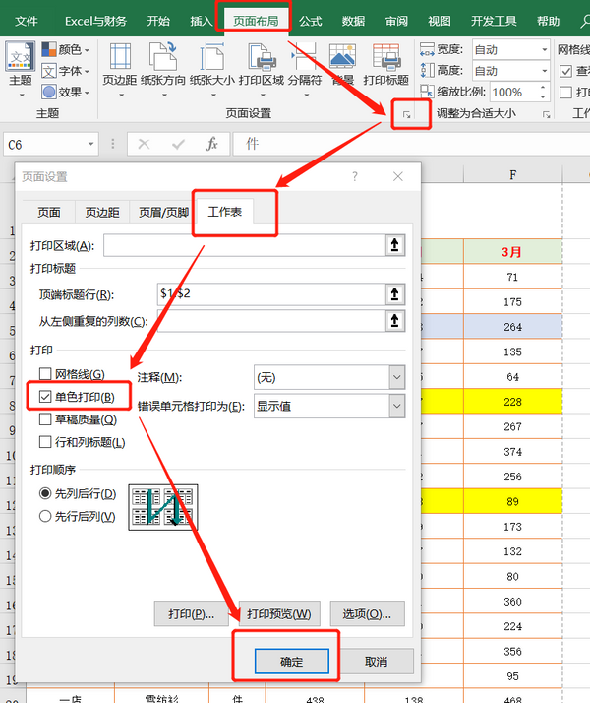Switch to the 工作表 dialog tab
This screenshot has height=703, width=590.
point(225,211)
